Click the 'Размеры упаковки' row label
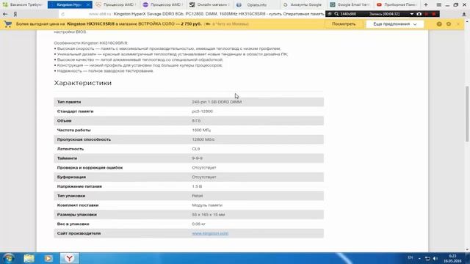 [76, 215]
